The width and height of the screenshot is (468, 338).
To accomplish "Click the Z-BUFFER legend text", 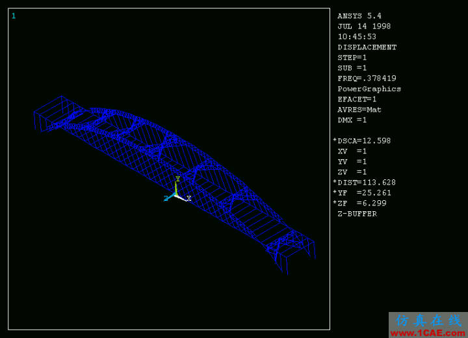I will click(x=357, y=214).
